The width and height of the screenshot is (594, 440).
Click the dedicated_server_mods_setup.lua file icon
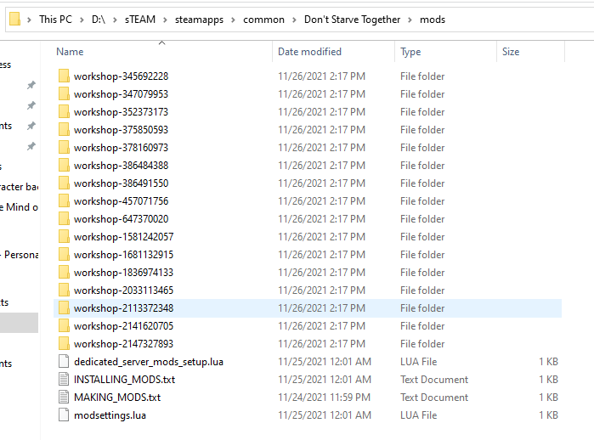(64, 362)
